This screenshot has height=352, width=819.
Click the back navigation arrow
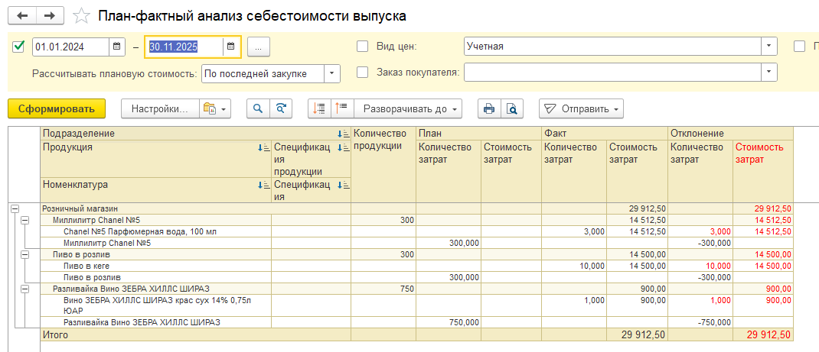pos(22,16)
